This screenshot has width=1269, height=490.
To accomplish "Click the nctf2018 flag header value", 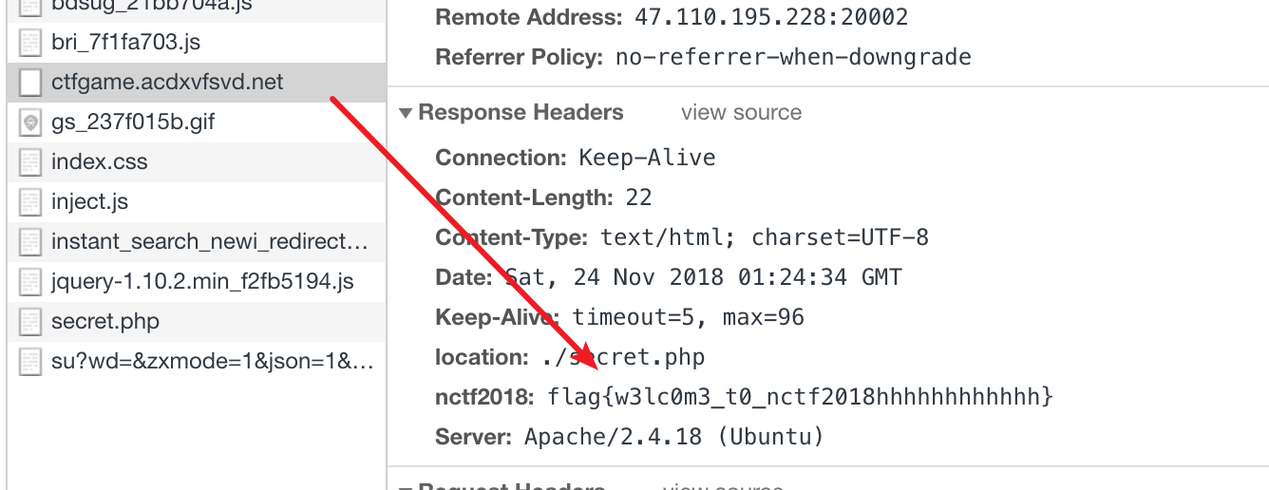I will 800,397.
